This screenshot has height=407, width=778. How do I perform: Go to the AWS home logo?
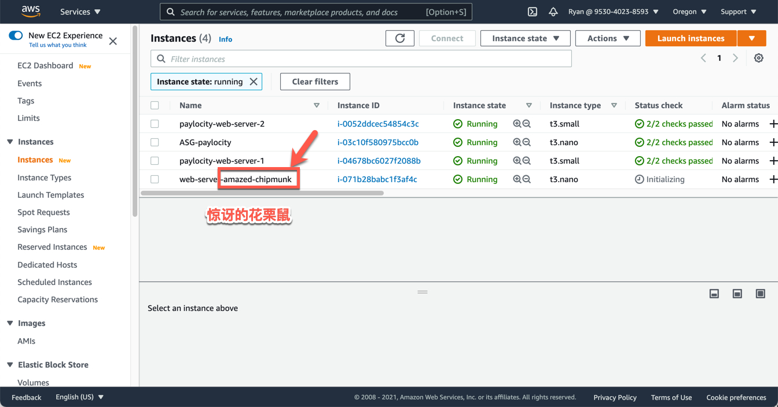pyautogui.click(x=31, y=12)
